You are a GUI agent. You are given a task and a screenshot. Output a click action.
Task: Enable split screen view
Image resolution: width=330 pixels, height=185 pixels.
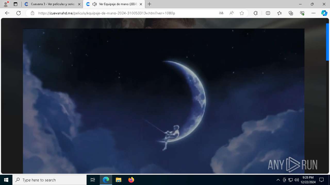(x=268, y=13)
